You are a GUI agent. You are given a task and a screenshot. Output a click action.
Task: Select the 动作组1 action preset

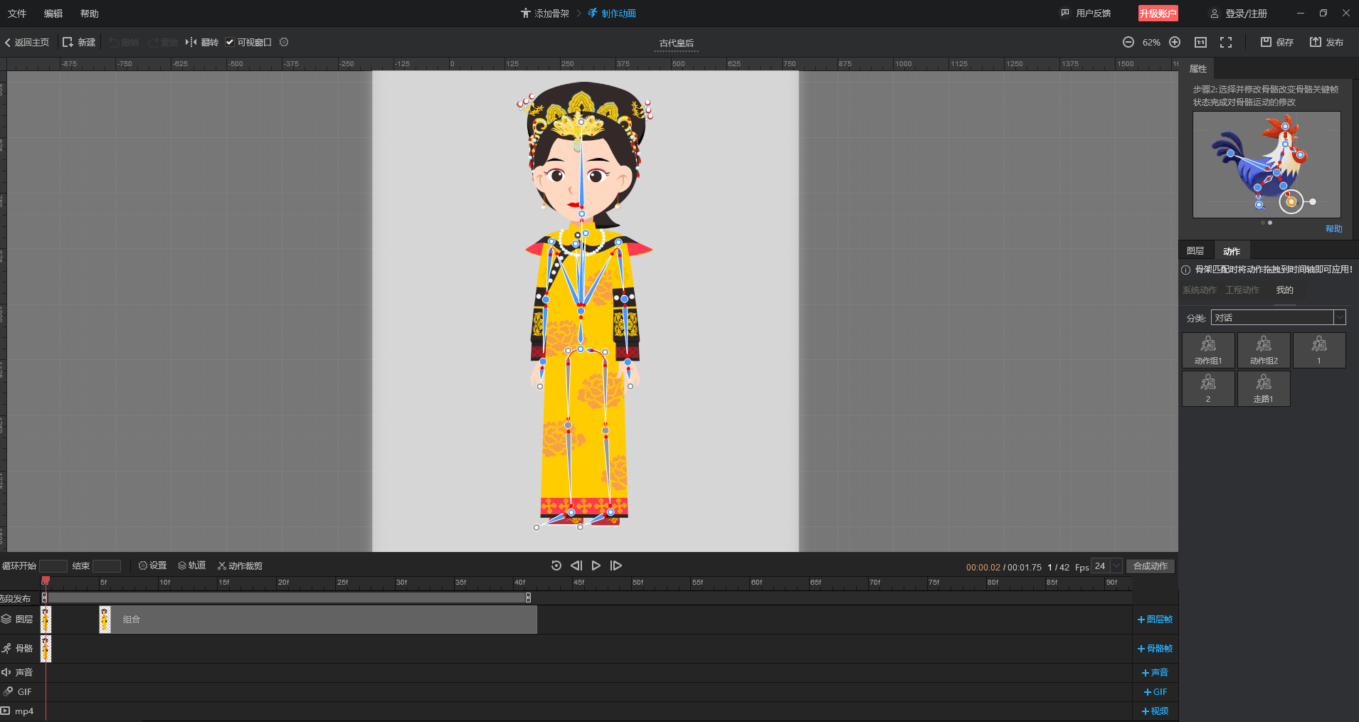coord(1208,350)
